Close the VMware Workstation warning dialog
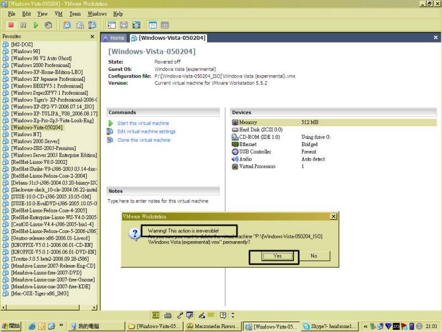 point(334,216)
